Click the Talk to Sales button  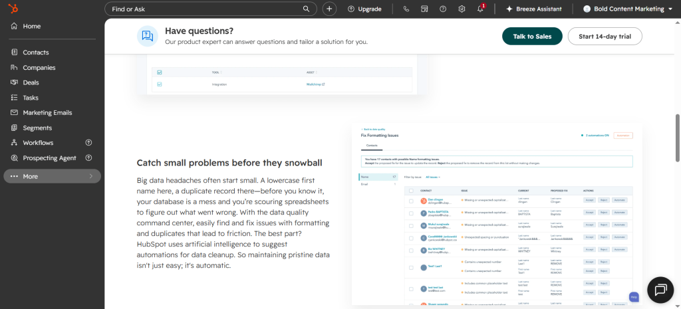pyautogui.click(x=532, y=37)
